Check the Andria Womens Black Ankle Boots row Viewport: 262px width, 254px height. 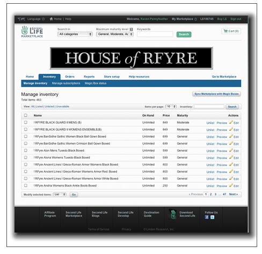click(26, 185)
